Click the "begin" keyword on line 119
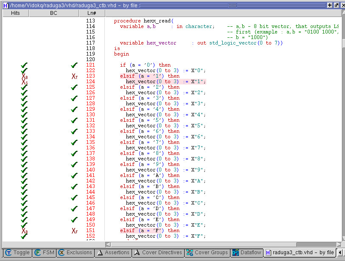Image resolution: width=345 pixels, height=261 pixels. point(121,54)
